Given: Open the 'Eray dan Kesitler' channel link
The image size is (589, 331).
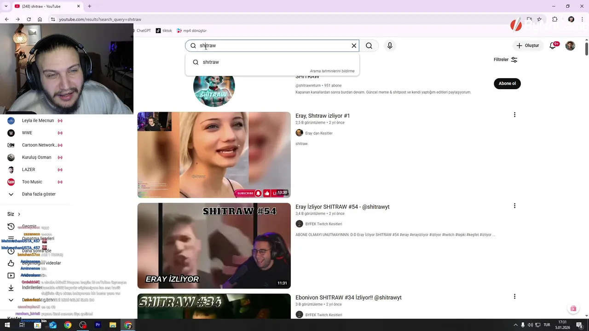Looking at the screenshot, I should (319, 133).
